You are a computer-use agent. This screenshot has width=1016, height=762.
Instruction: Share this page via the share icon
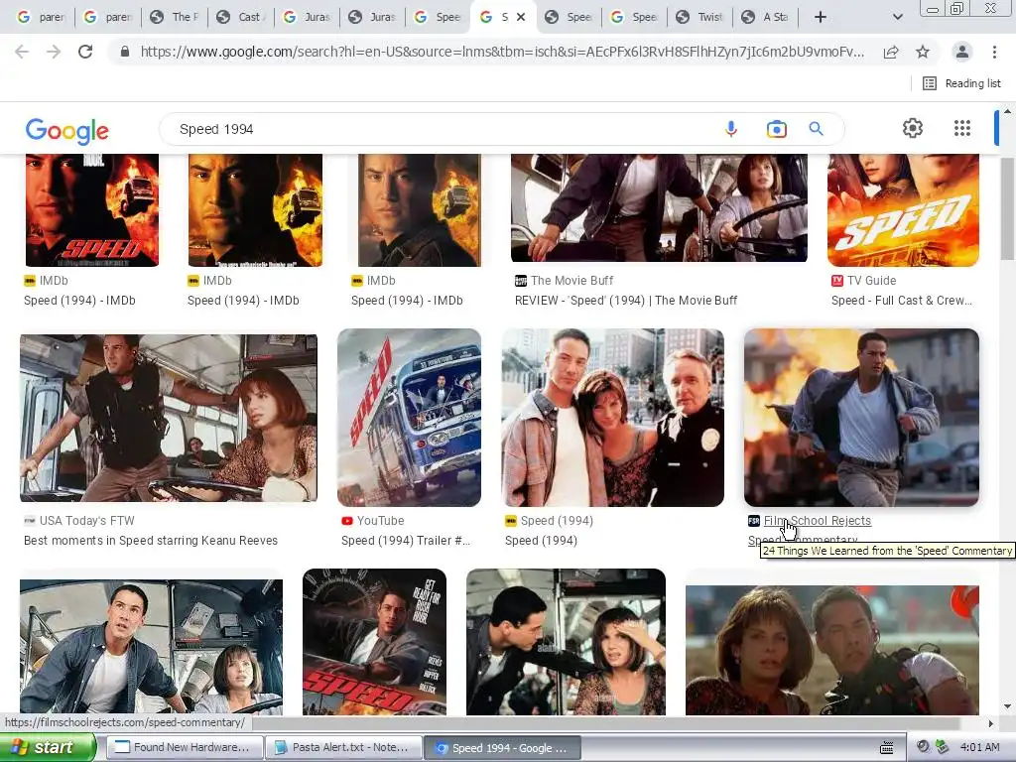[x=891, y=52]
